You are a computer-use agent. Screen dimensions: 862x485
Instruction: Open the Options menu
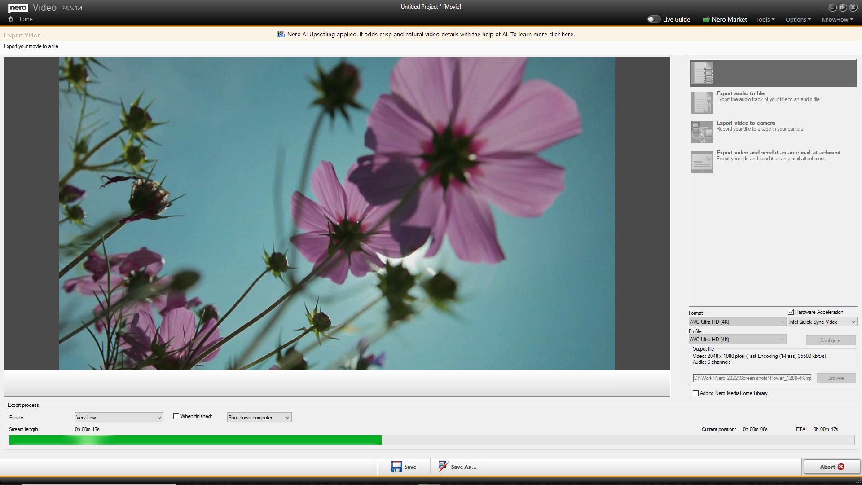(x=798, y=19)
